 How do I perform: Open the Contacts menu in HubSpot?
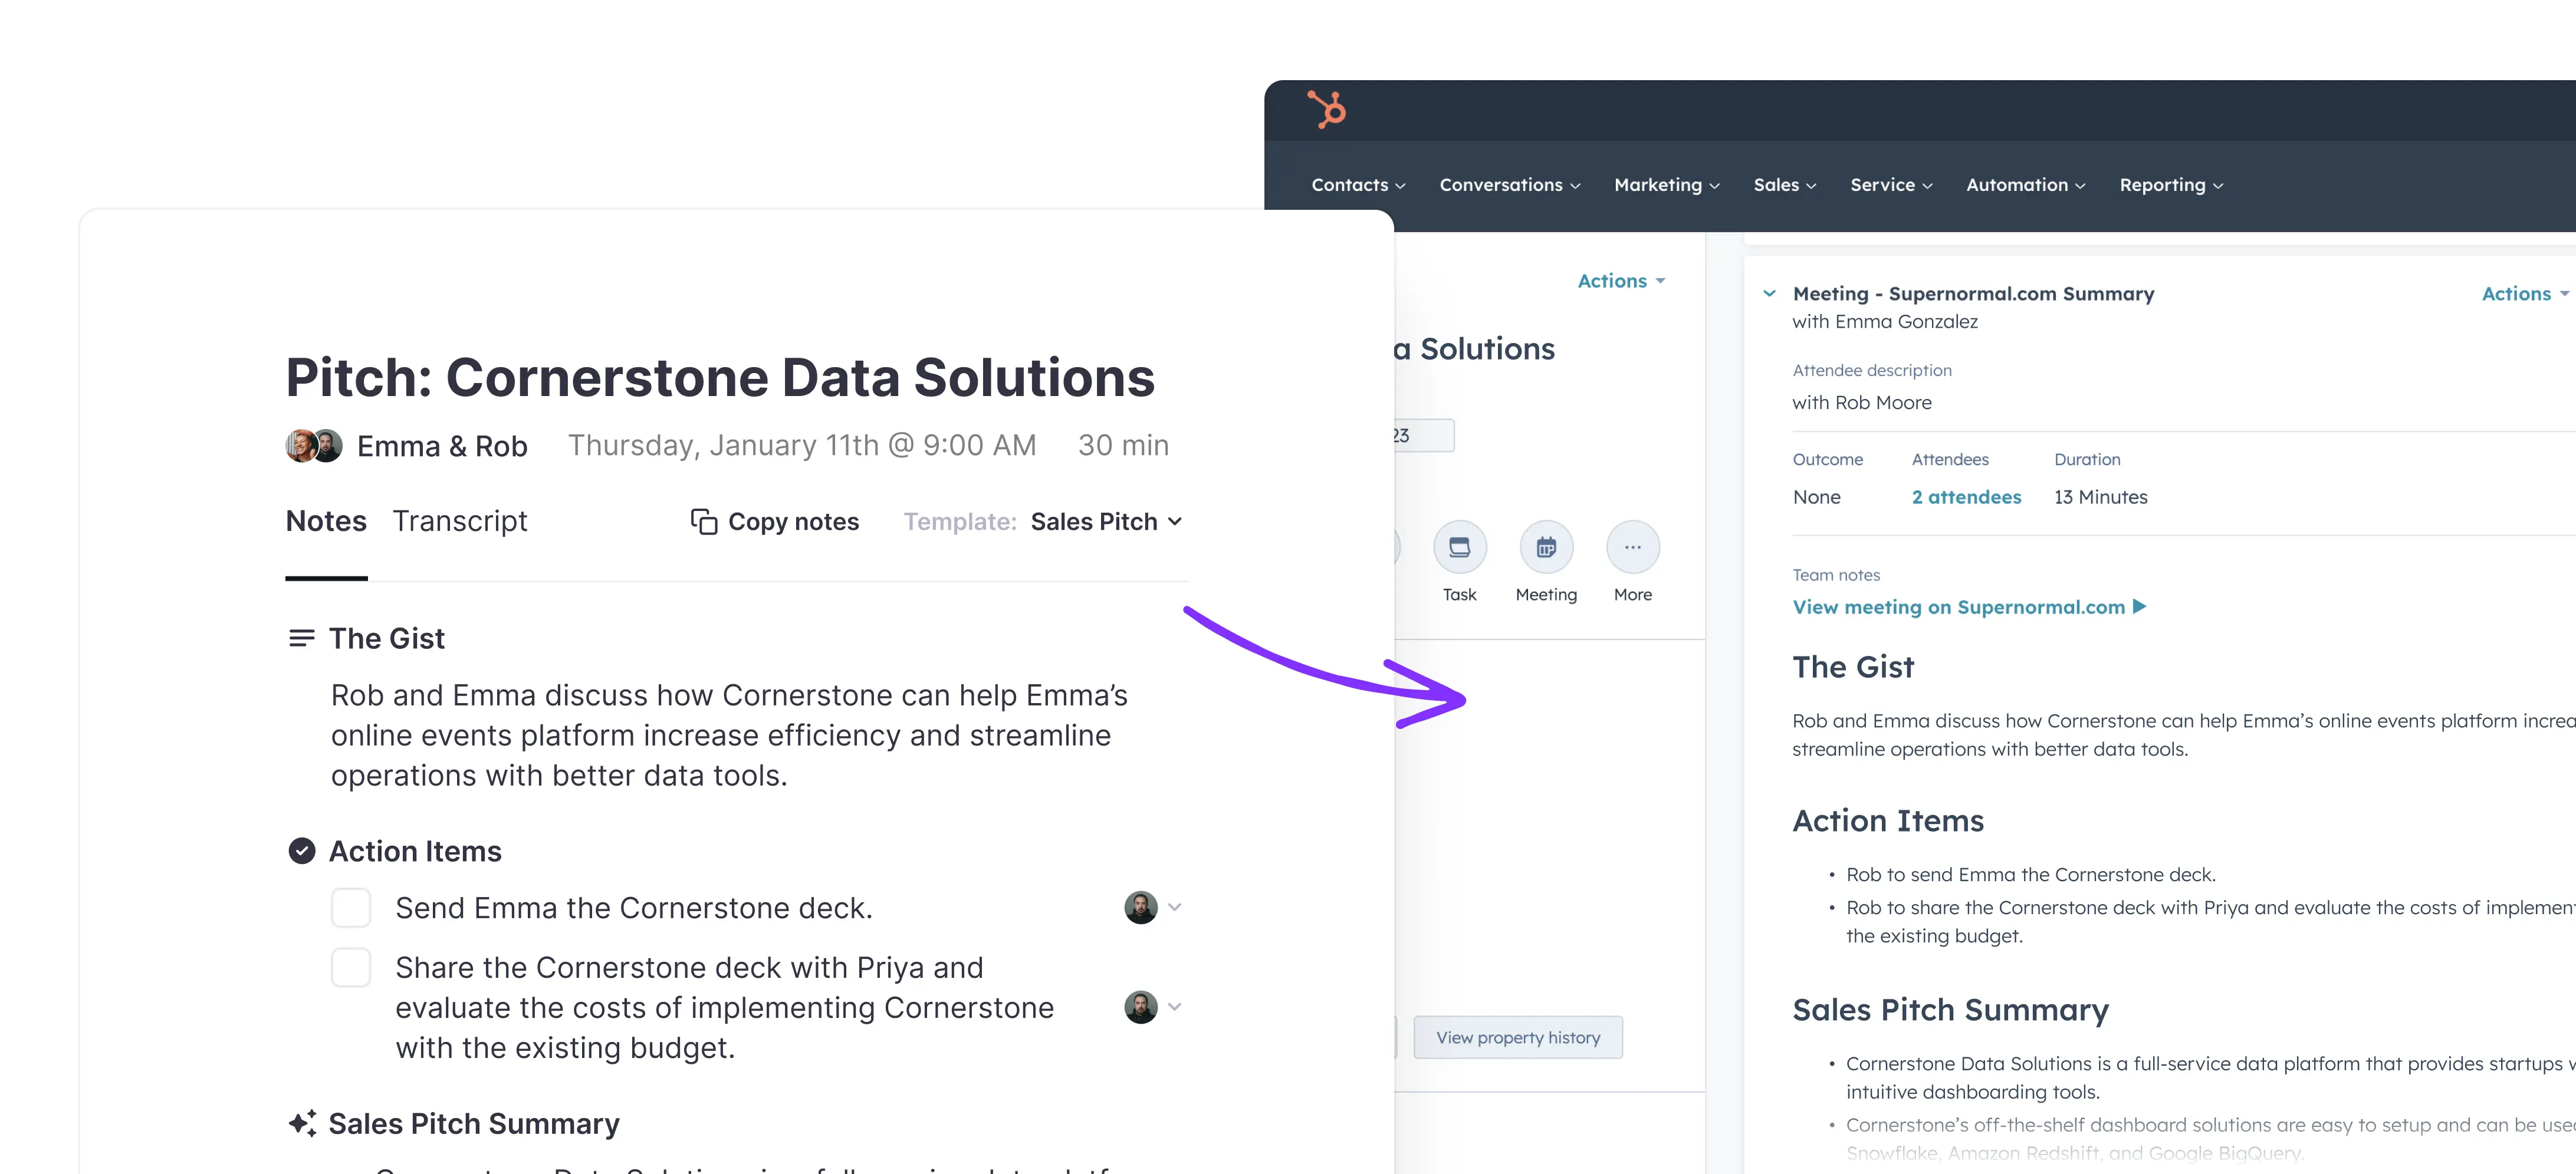pyautogui.click(x=1358, y=185)
